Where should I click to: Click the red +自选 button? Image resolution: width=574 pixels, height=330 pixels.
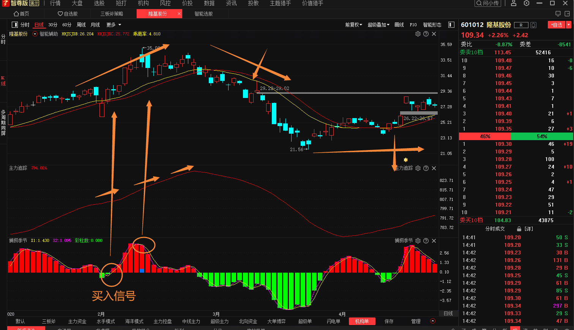(x=557, y=25)
